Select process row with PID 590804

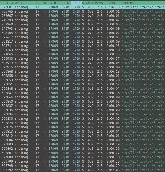point(82,140)
